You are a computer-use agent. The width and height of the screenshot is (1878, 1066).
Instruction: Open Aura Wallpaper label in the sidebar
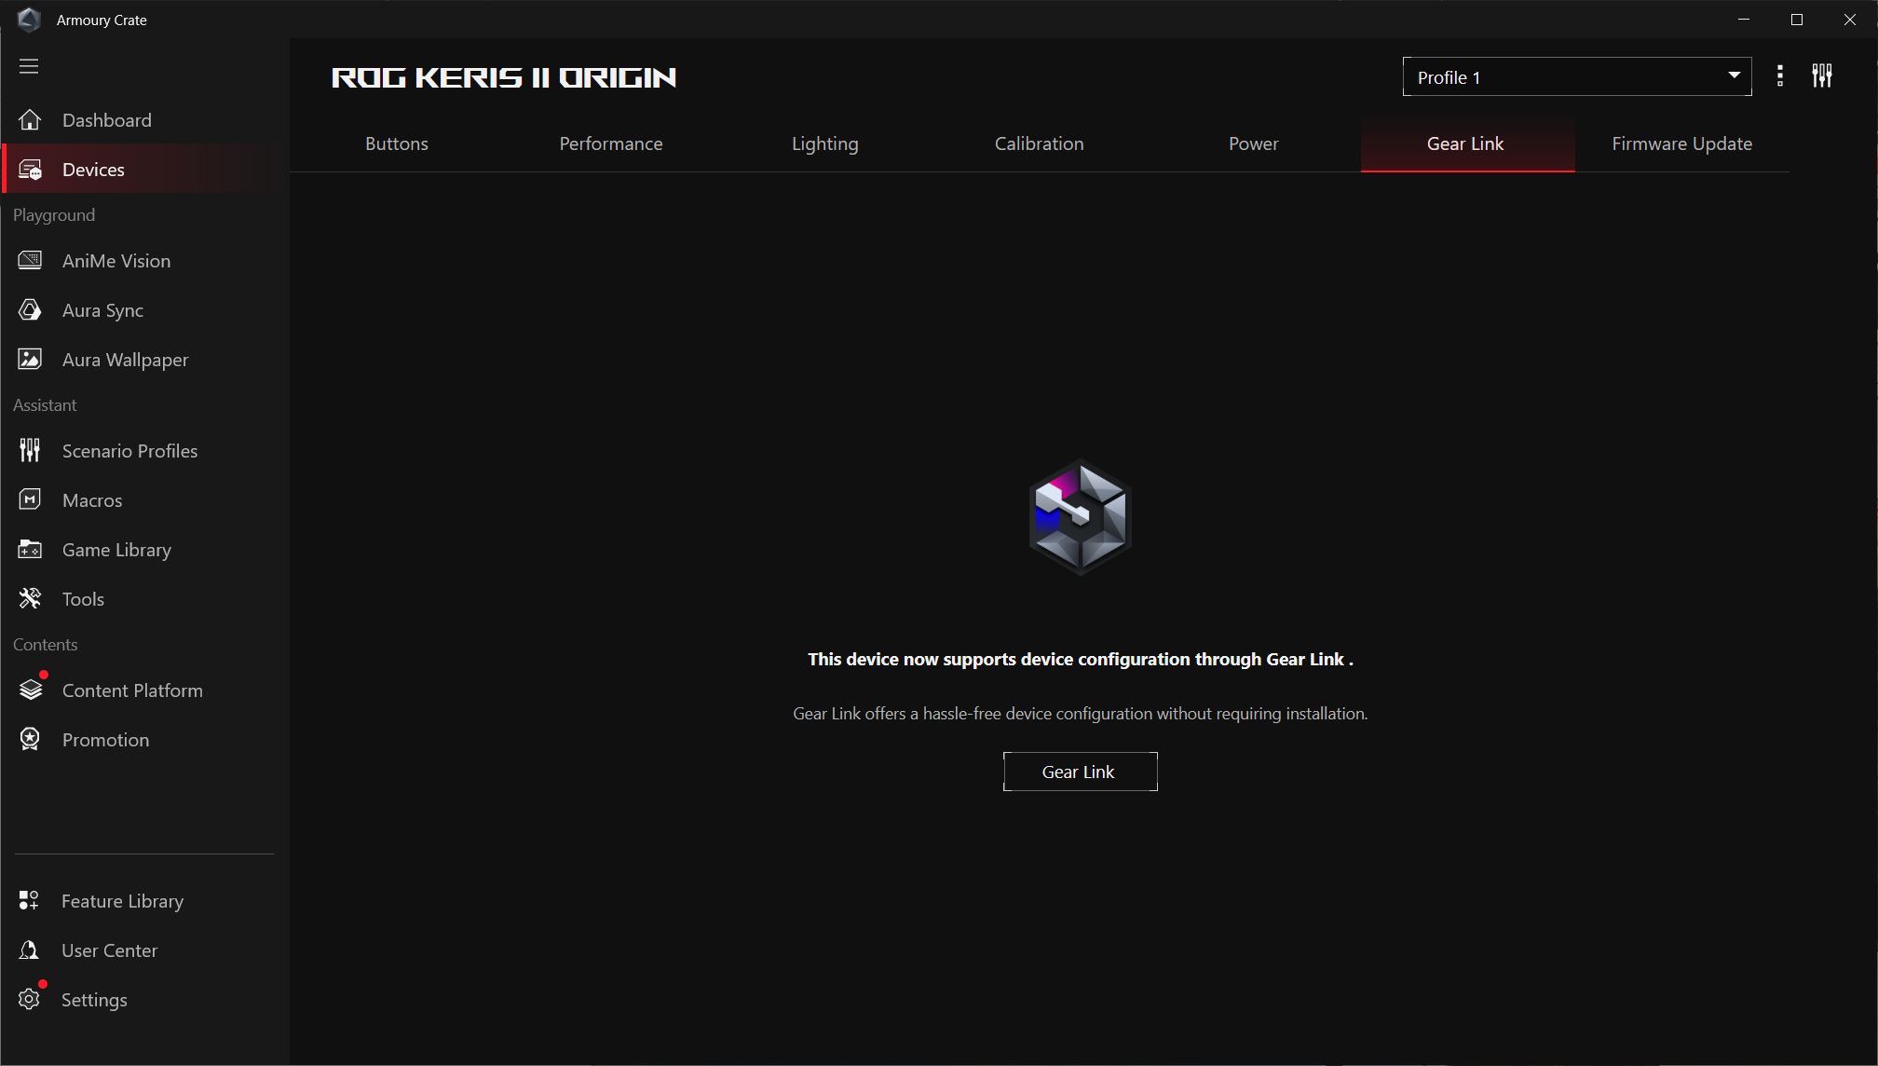(x=126, y=361)
